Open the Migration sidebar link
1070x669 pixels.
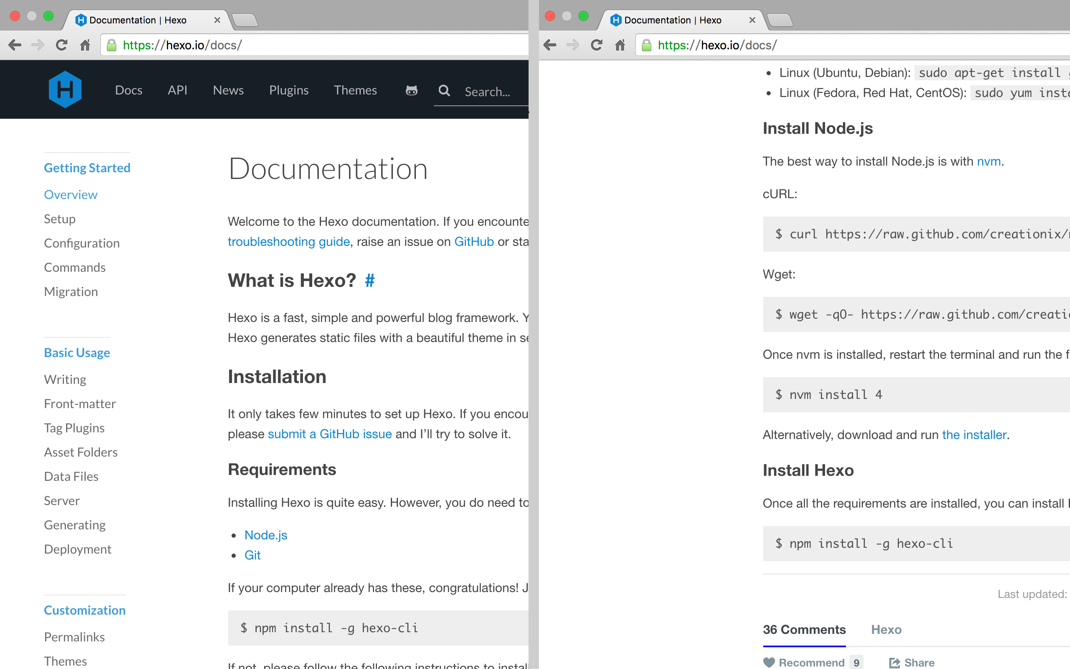(x=71, y=292)
